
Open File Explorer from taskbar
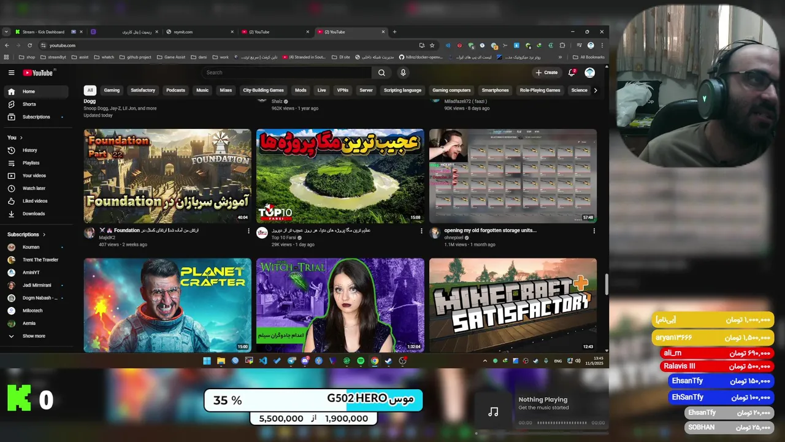[221, 361]
